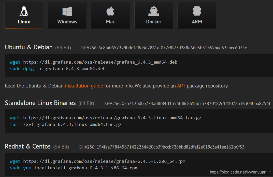This screenshot has width=273, height=177.
Task: Click the (64 Bit) label beside Ubuntu & Debian
Action: click(x=63, y=48)
